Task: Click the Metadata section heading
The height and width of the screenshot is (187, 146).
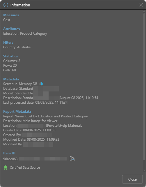Action: (11, 79)
